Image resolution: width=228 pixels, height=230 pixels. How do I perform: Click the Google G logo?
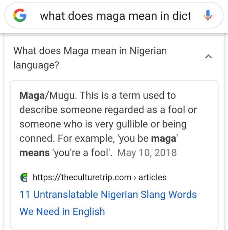(21, 16)
